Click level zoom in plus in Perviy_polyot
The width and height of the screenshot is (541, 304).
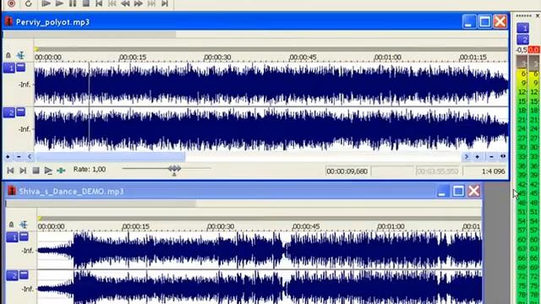(x=8, y=157)
